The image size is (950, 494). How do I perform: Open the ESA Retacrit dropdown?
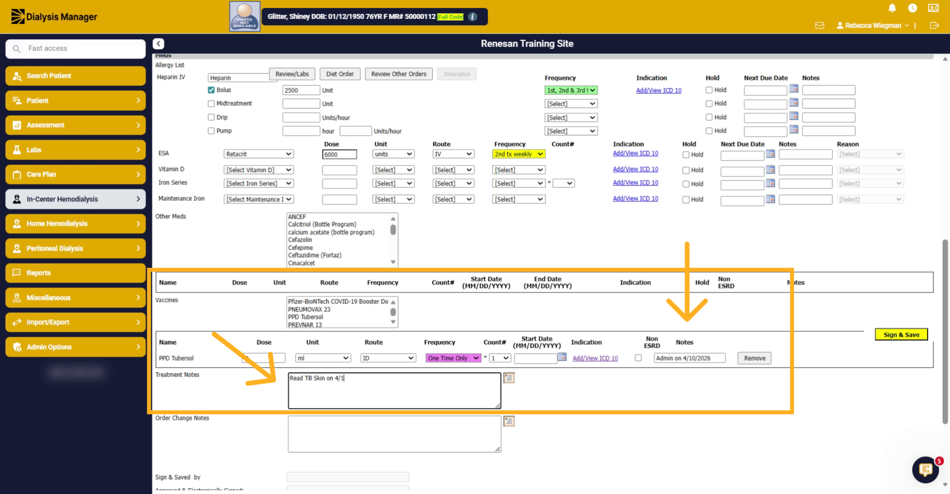258,154
